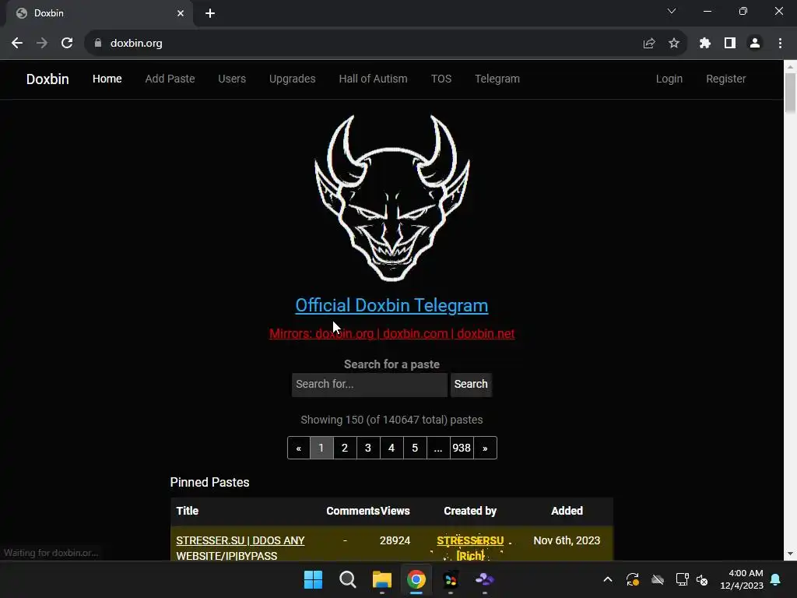
Task: Bookmark this page with the star icon
Action: 674,44
